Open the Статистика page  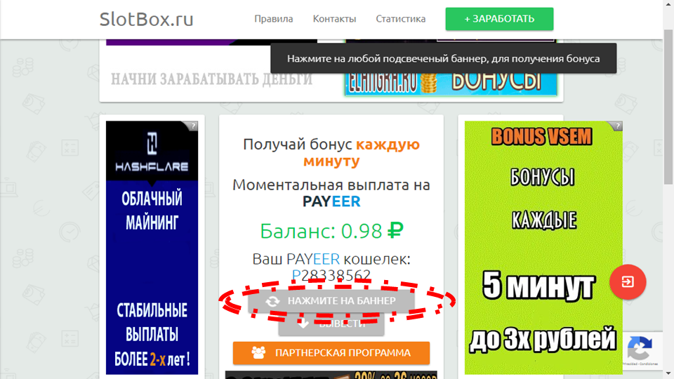pos(401,19)
